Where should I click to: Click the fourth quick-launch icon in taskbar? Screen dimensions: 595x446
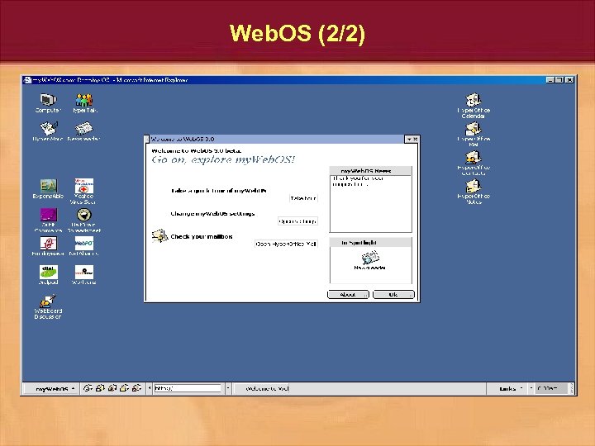click(x=124, y=388)
